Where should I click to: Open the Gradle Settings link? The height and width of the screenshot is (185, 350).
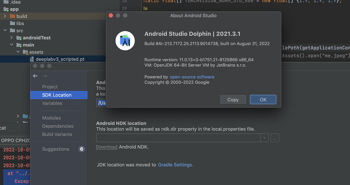(176, 165)
